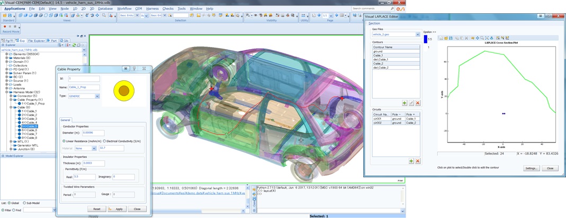Click the new plot icon in LAPLACE plot toolbar
This screenshot has height=218, width=566.
(x=441, y=38)
